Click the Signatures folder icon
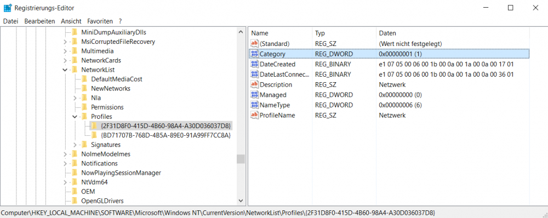This screenshot has width=548, height=218. 84,145
